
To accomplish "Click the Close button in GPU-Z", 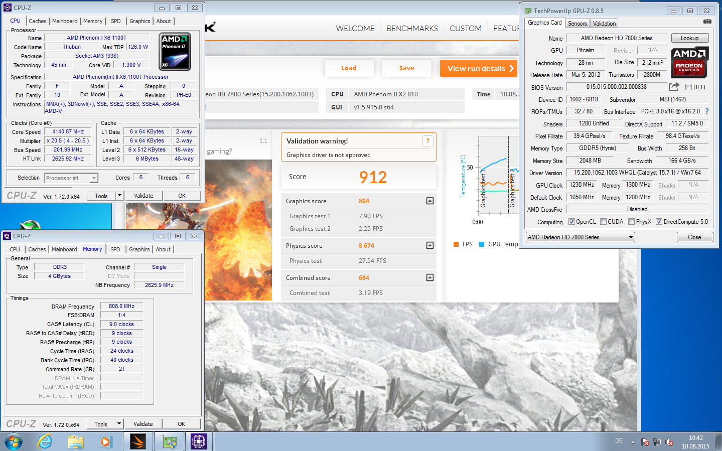I will click(x=694, y=237).
